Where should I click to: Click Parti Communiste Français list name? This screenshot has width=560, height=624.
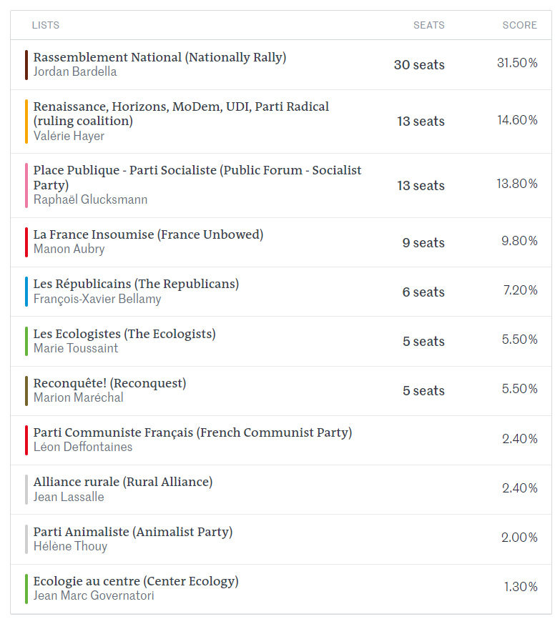pyautogui.click(x=192, y=432)
